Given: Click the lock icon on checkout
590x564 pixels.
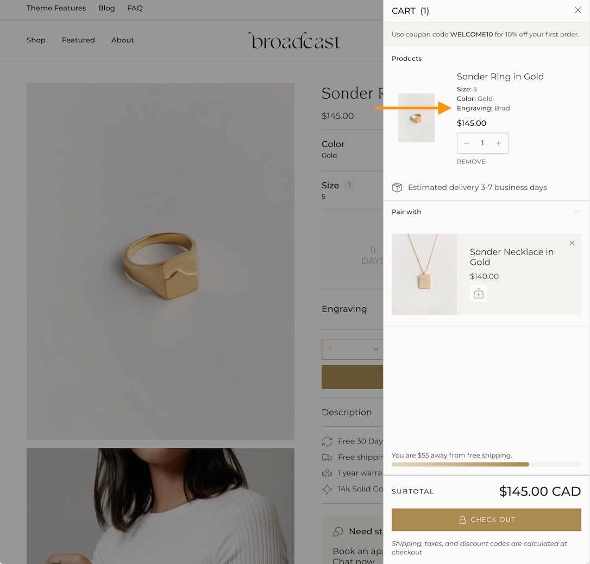Looking at the screenshot, I should pyautogui.click(x=462, y=519).
